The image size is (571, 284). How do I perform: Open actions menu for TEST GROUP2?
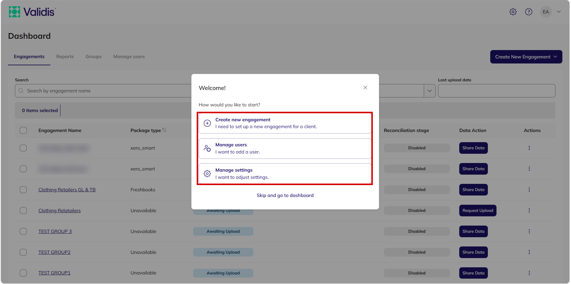(x=529, y=252)
